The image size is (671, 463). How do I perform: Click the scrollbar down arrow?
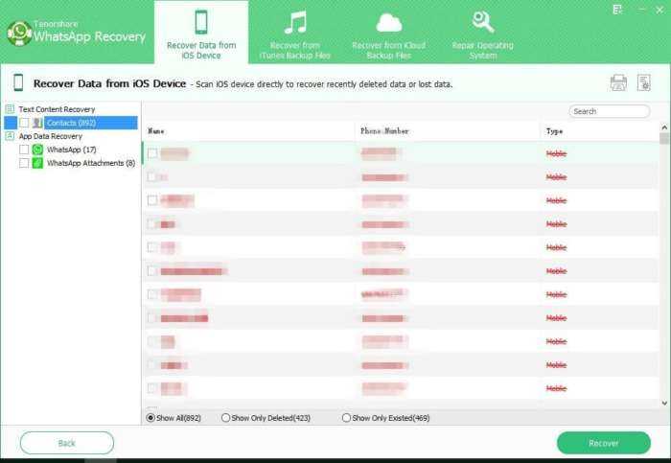click(x=664, y=403)
